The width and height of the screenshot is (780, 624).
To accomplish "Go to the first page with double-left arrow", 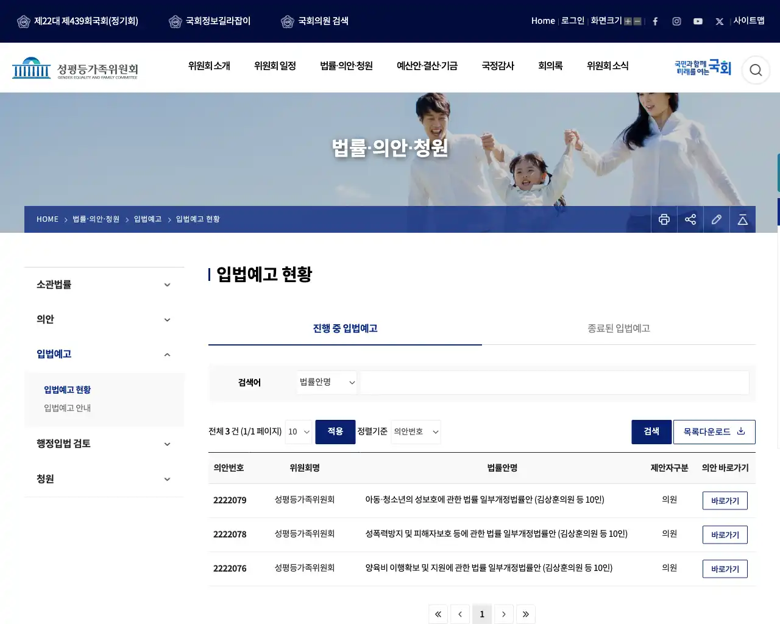I will (438, 614).
